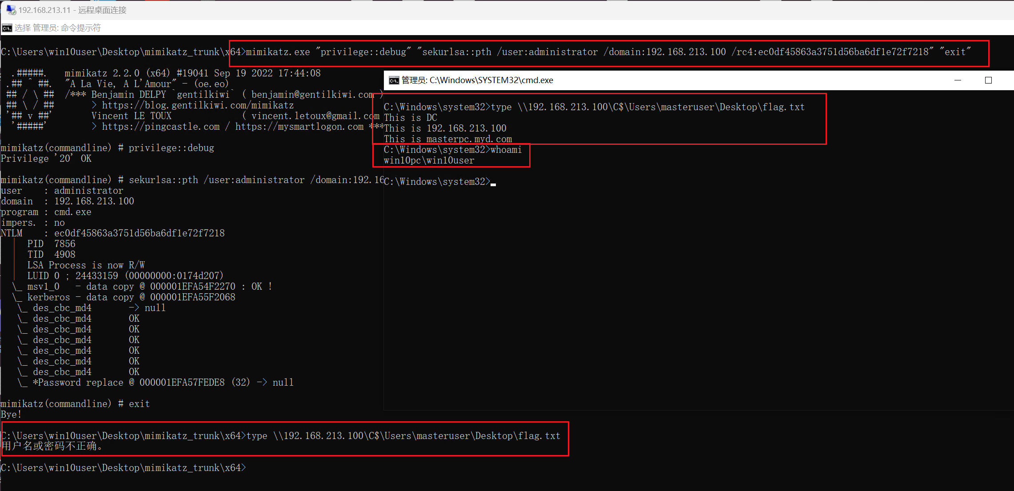Click the benjamin@gentilkiwi.com email address
The height and width of the screenshot is (491, 1014).
tap(312, 95)
